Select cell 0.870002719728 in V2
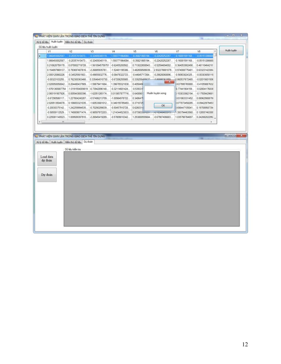 click(x=78, y=65)
